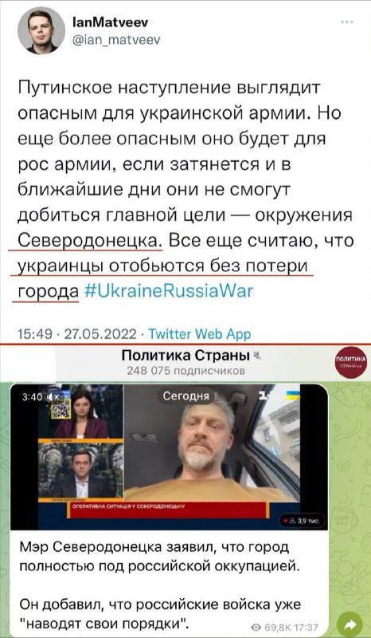
Task: Open Политика Страны channel title
Action: 185,356
